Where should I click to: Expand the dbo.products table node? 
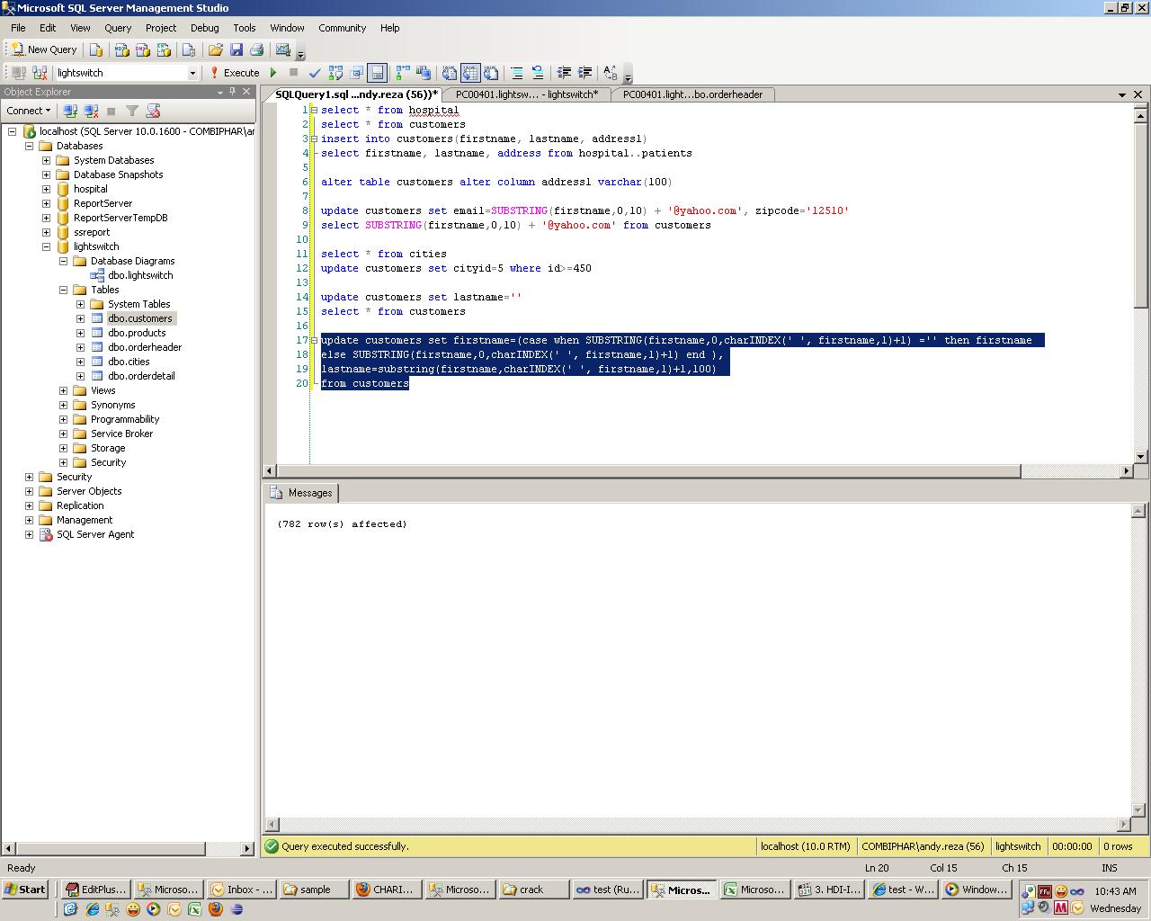pos(80,332)
